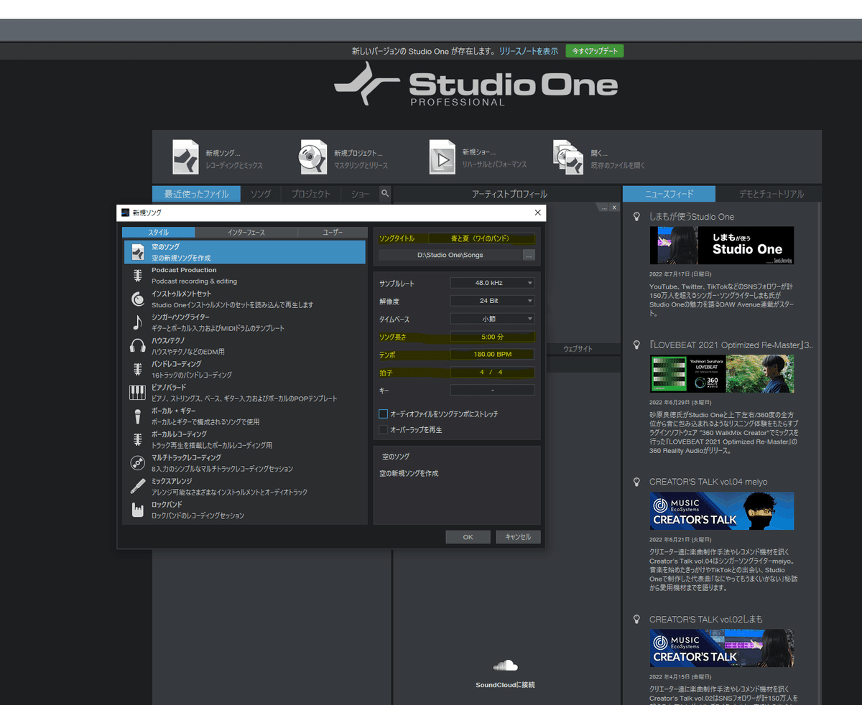
Task: Switch to the インターフェース tab
Action: click(246, 233)
